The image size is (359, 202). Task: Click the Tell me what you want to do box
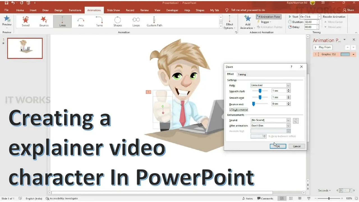[x=248, y=10]
